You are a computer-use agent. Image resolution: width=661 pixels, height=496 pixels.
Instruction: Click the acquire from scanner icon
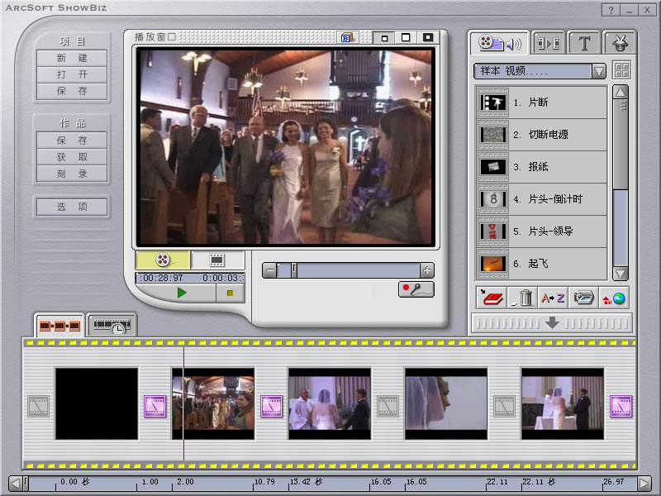coord(583,298)
